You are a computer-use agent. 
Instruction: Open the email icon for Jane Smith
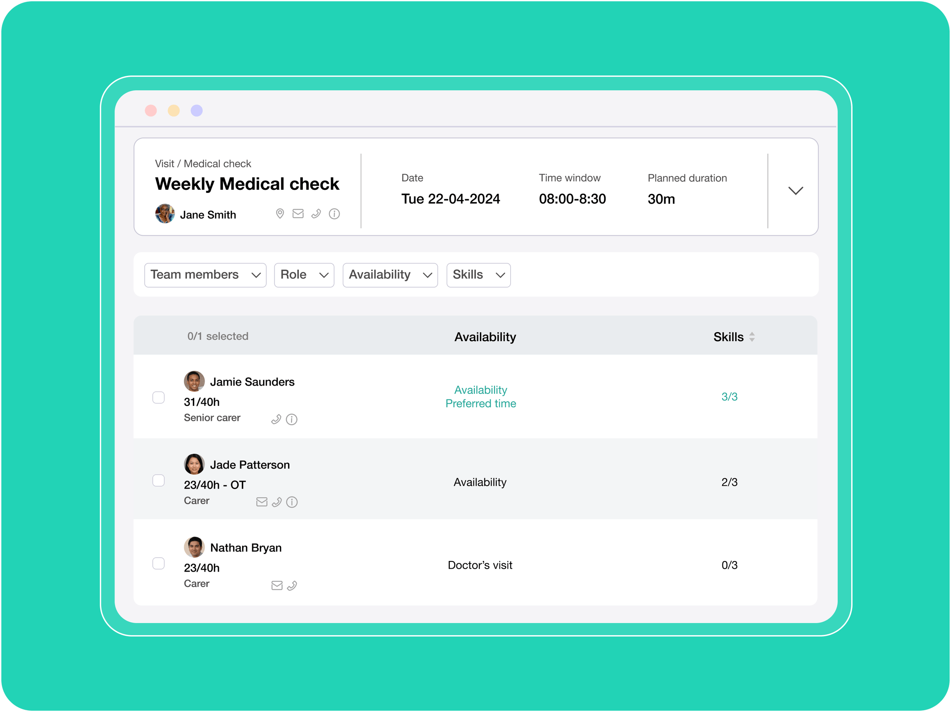coord(298,214)
